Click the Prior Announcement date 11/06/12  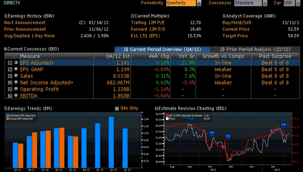[x=99, y=29]
